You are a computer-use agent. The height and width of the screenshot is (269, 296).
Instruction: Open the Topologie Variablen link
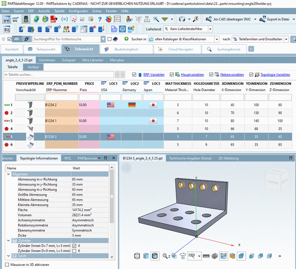tap(275, 75)
